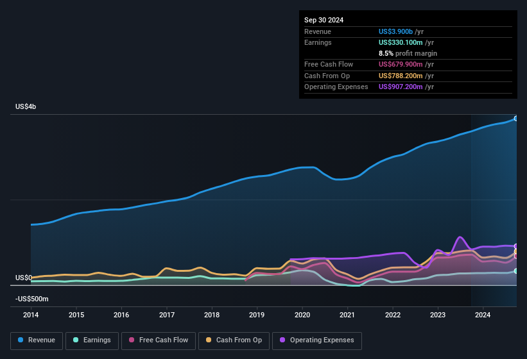The image size is (527, 359).
Task: Click the 2021 year label on axis
Action: click(347, 315)
